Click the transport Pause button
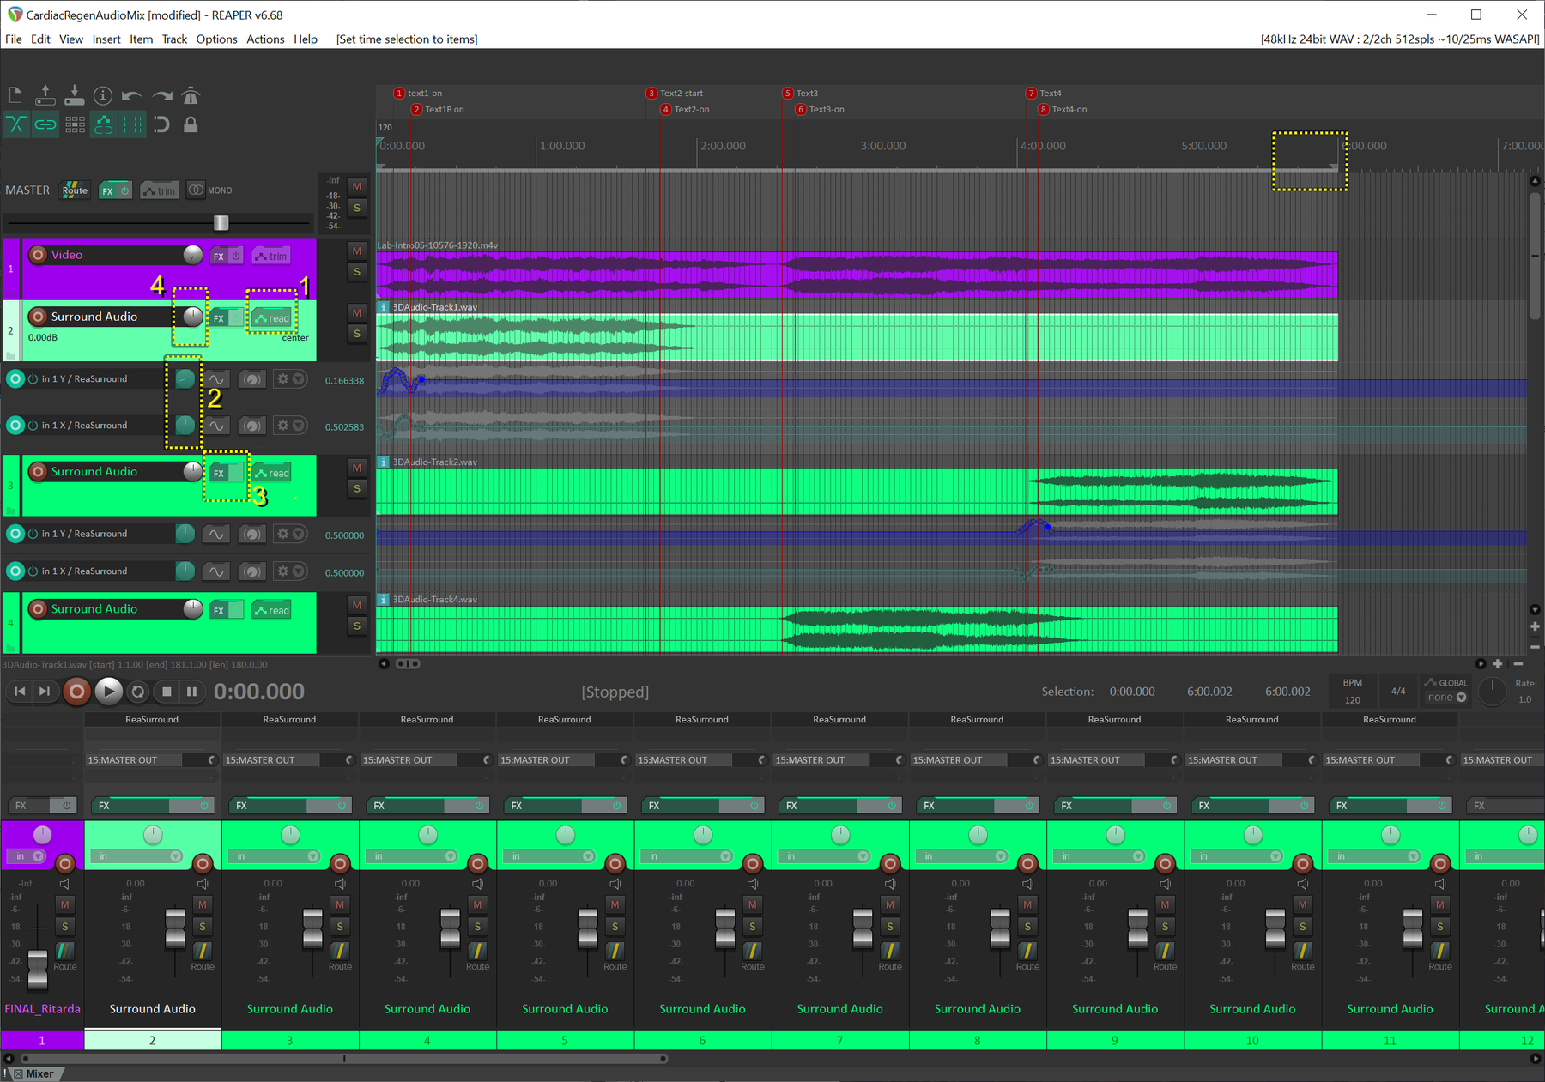Image resolution: width=1545 pixels, height=1082 pixels. point(191,691)
